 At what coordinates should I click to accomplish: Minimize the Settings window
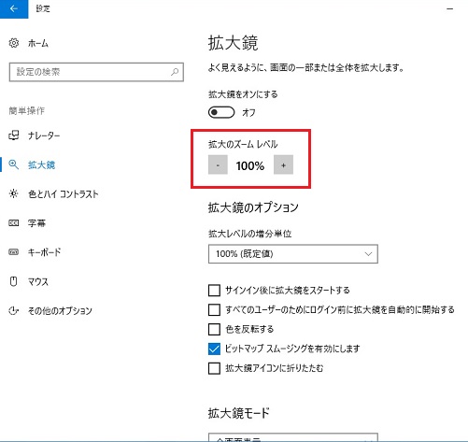pos(449,9)
